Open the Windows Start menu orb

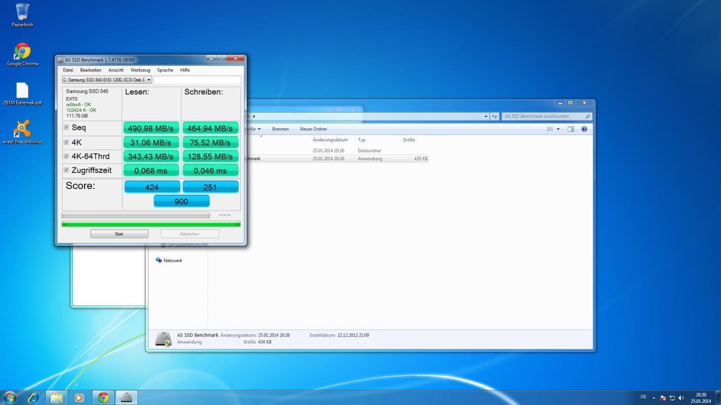click(10, 397)
